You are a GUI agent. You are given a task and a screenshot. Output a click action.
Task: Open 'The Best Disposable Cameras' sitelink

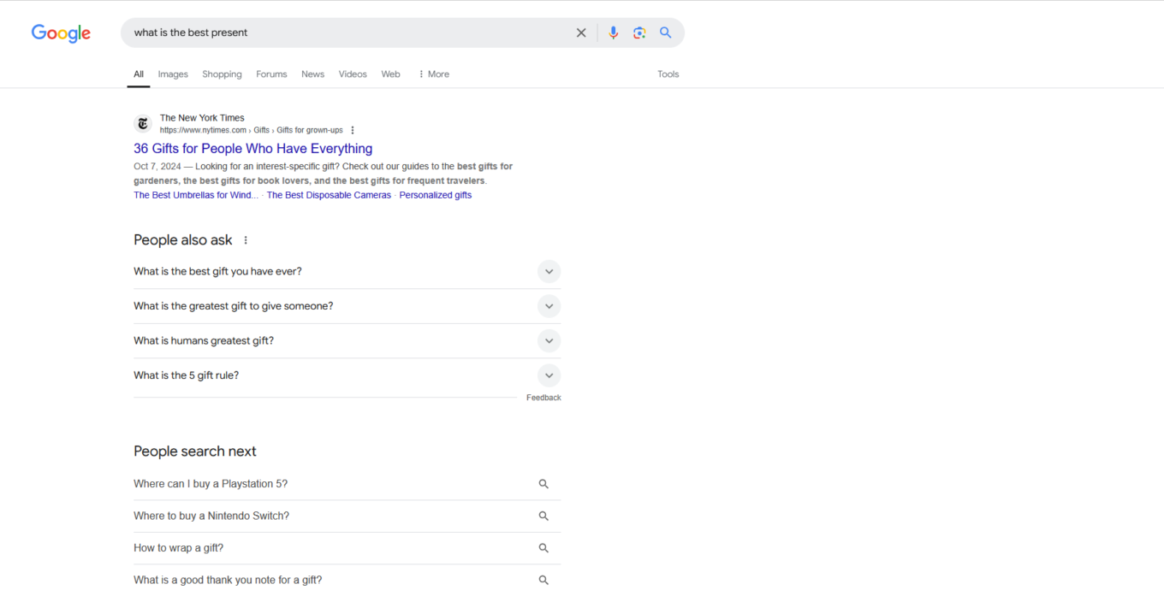pyautogui.click(x=329, y=194)
